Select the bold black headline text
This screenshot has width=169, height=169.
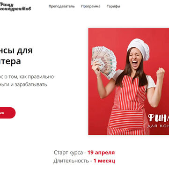16,56
